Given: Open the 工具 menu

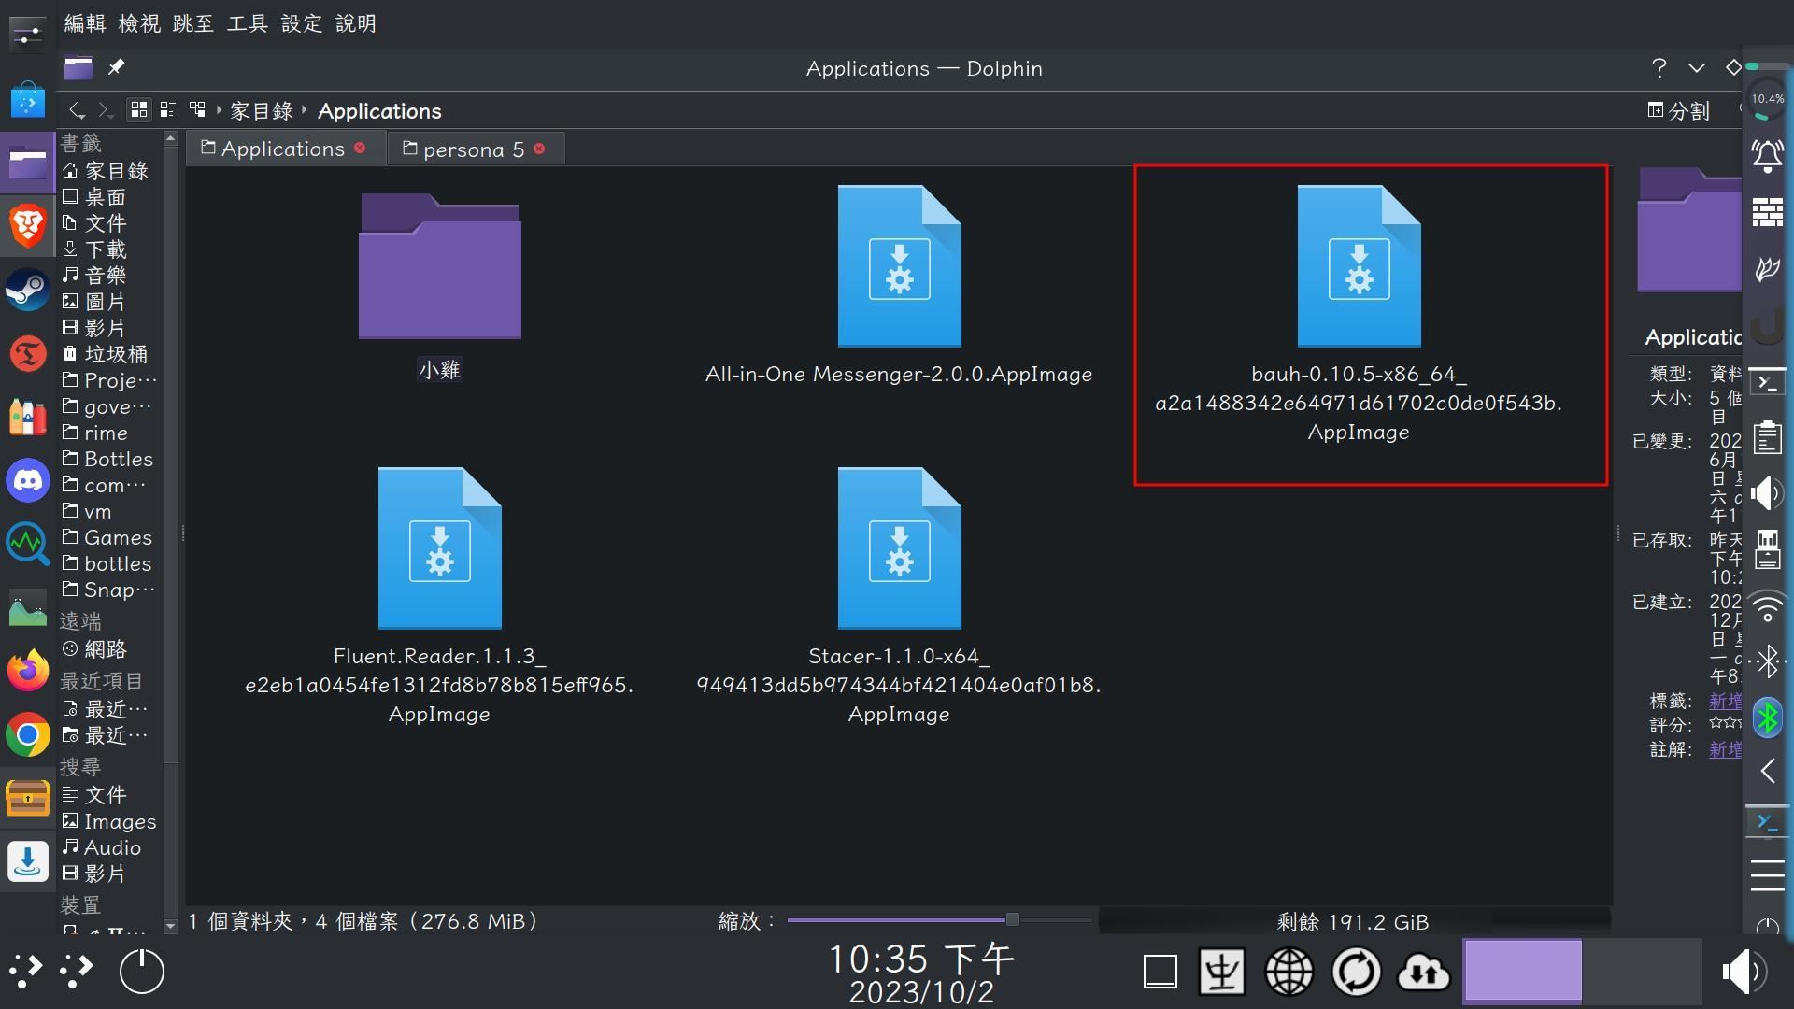Looking at the screenshot, I should pos(246,23).
